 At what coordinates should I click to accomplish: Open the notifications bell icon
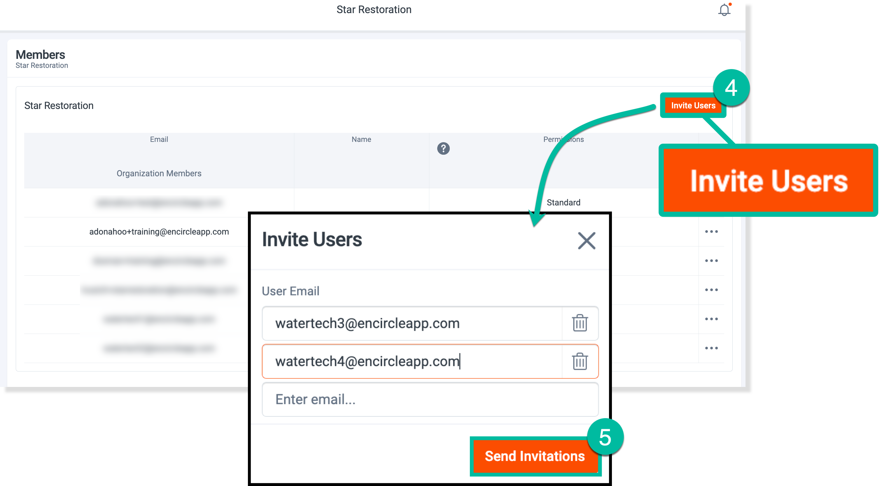pos(724,10)
